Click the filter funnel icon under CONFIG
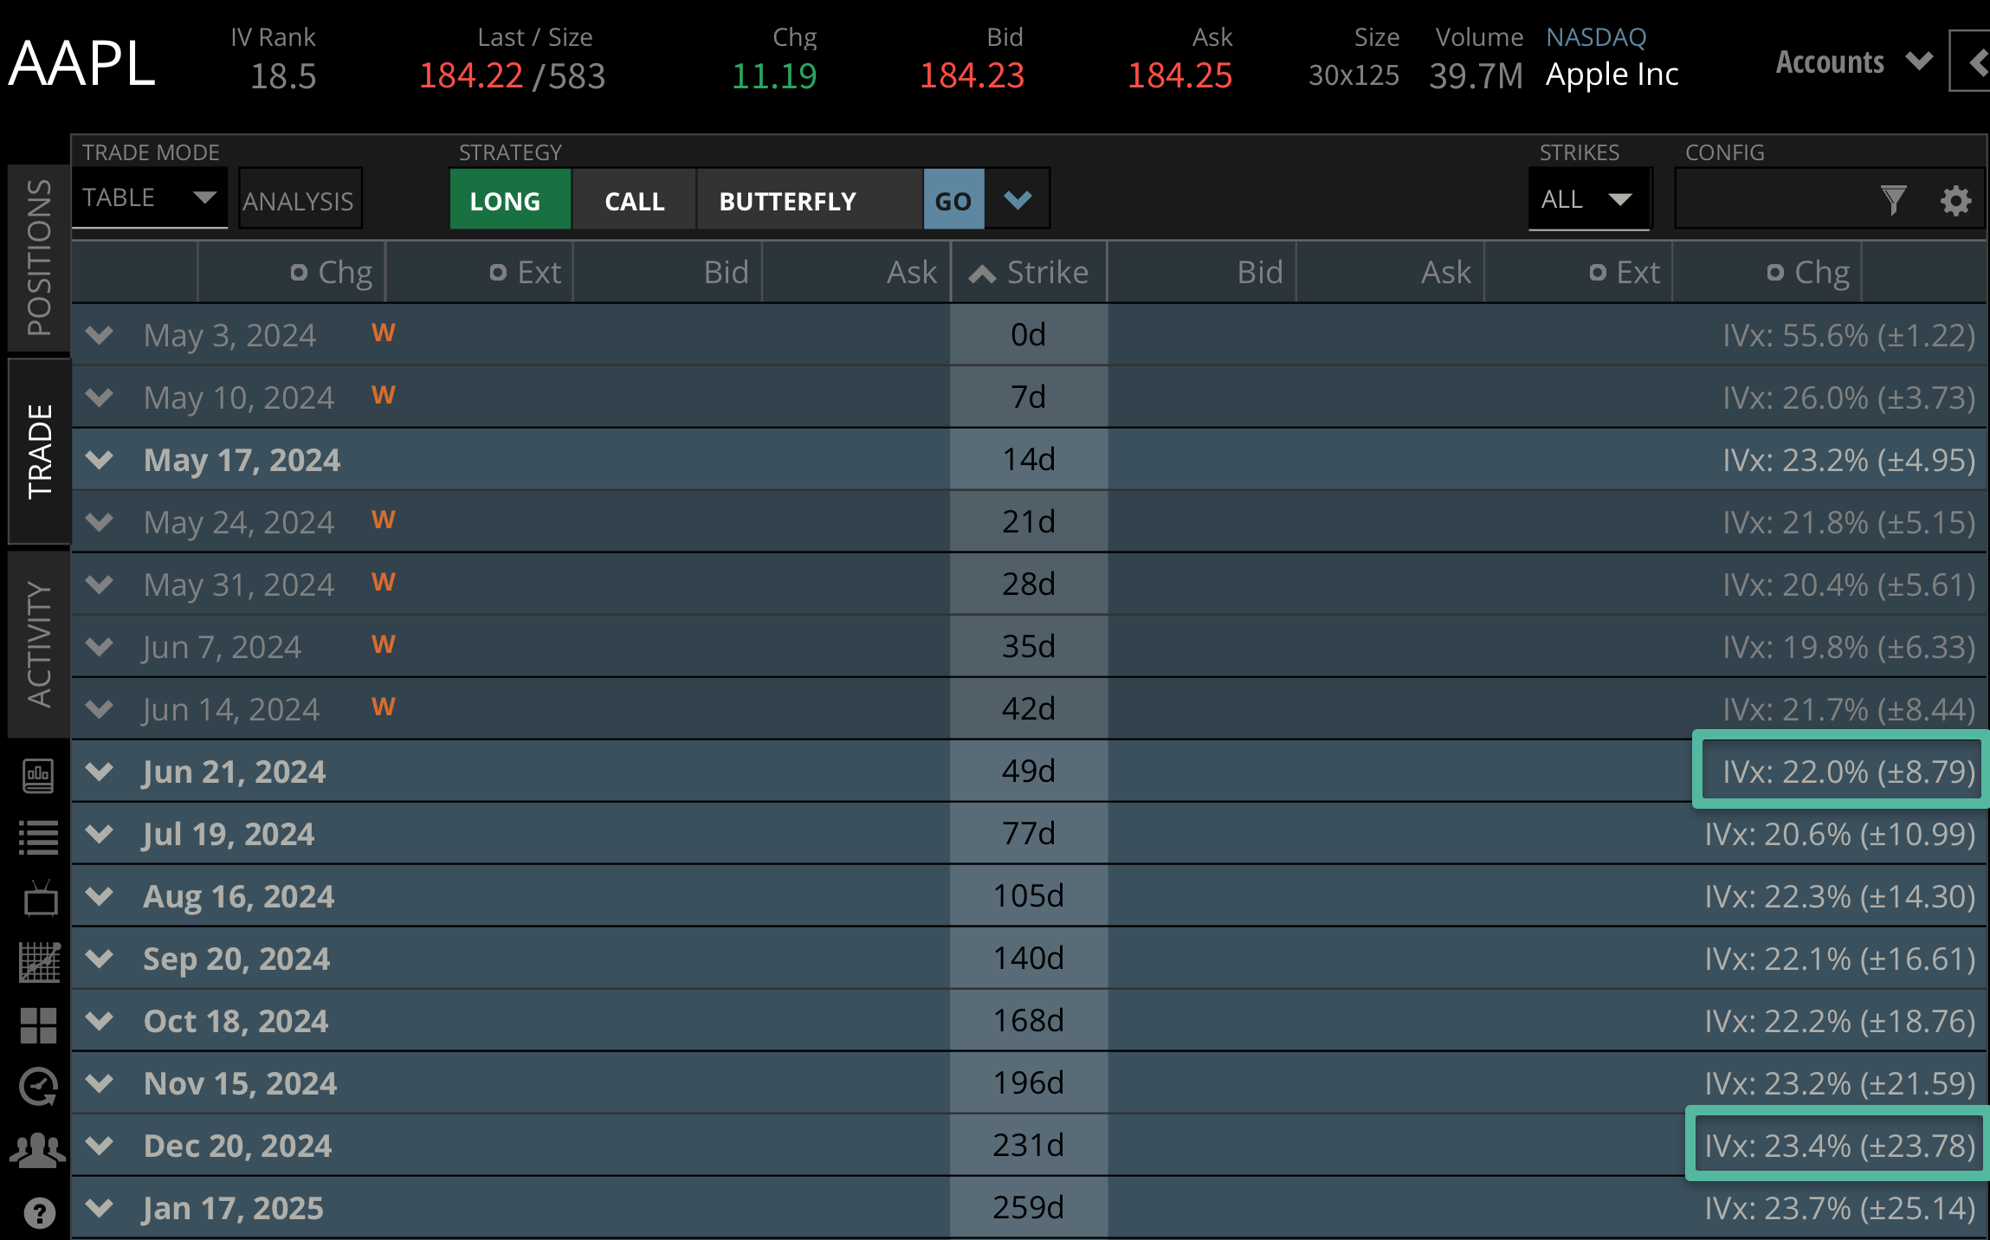 click(x=1895, y=199)
